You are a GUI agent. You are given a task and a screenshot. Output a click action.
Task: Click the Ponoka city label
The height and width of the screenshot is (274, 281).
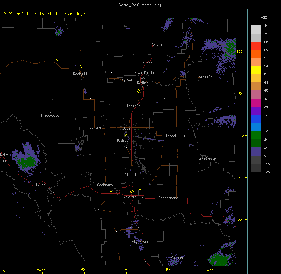(156, 44)
